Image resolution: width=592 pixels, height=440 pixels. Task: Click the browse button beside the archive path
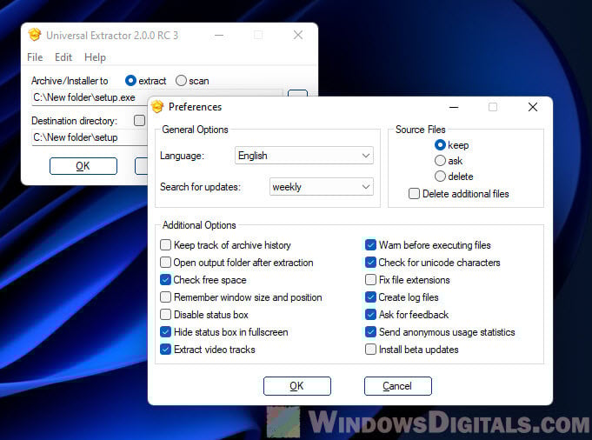[x=297, y=93]
